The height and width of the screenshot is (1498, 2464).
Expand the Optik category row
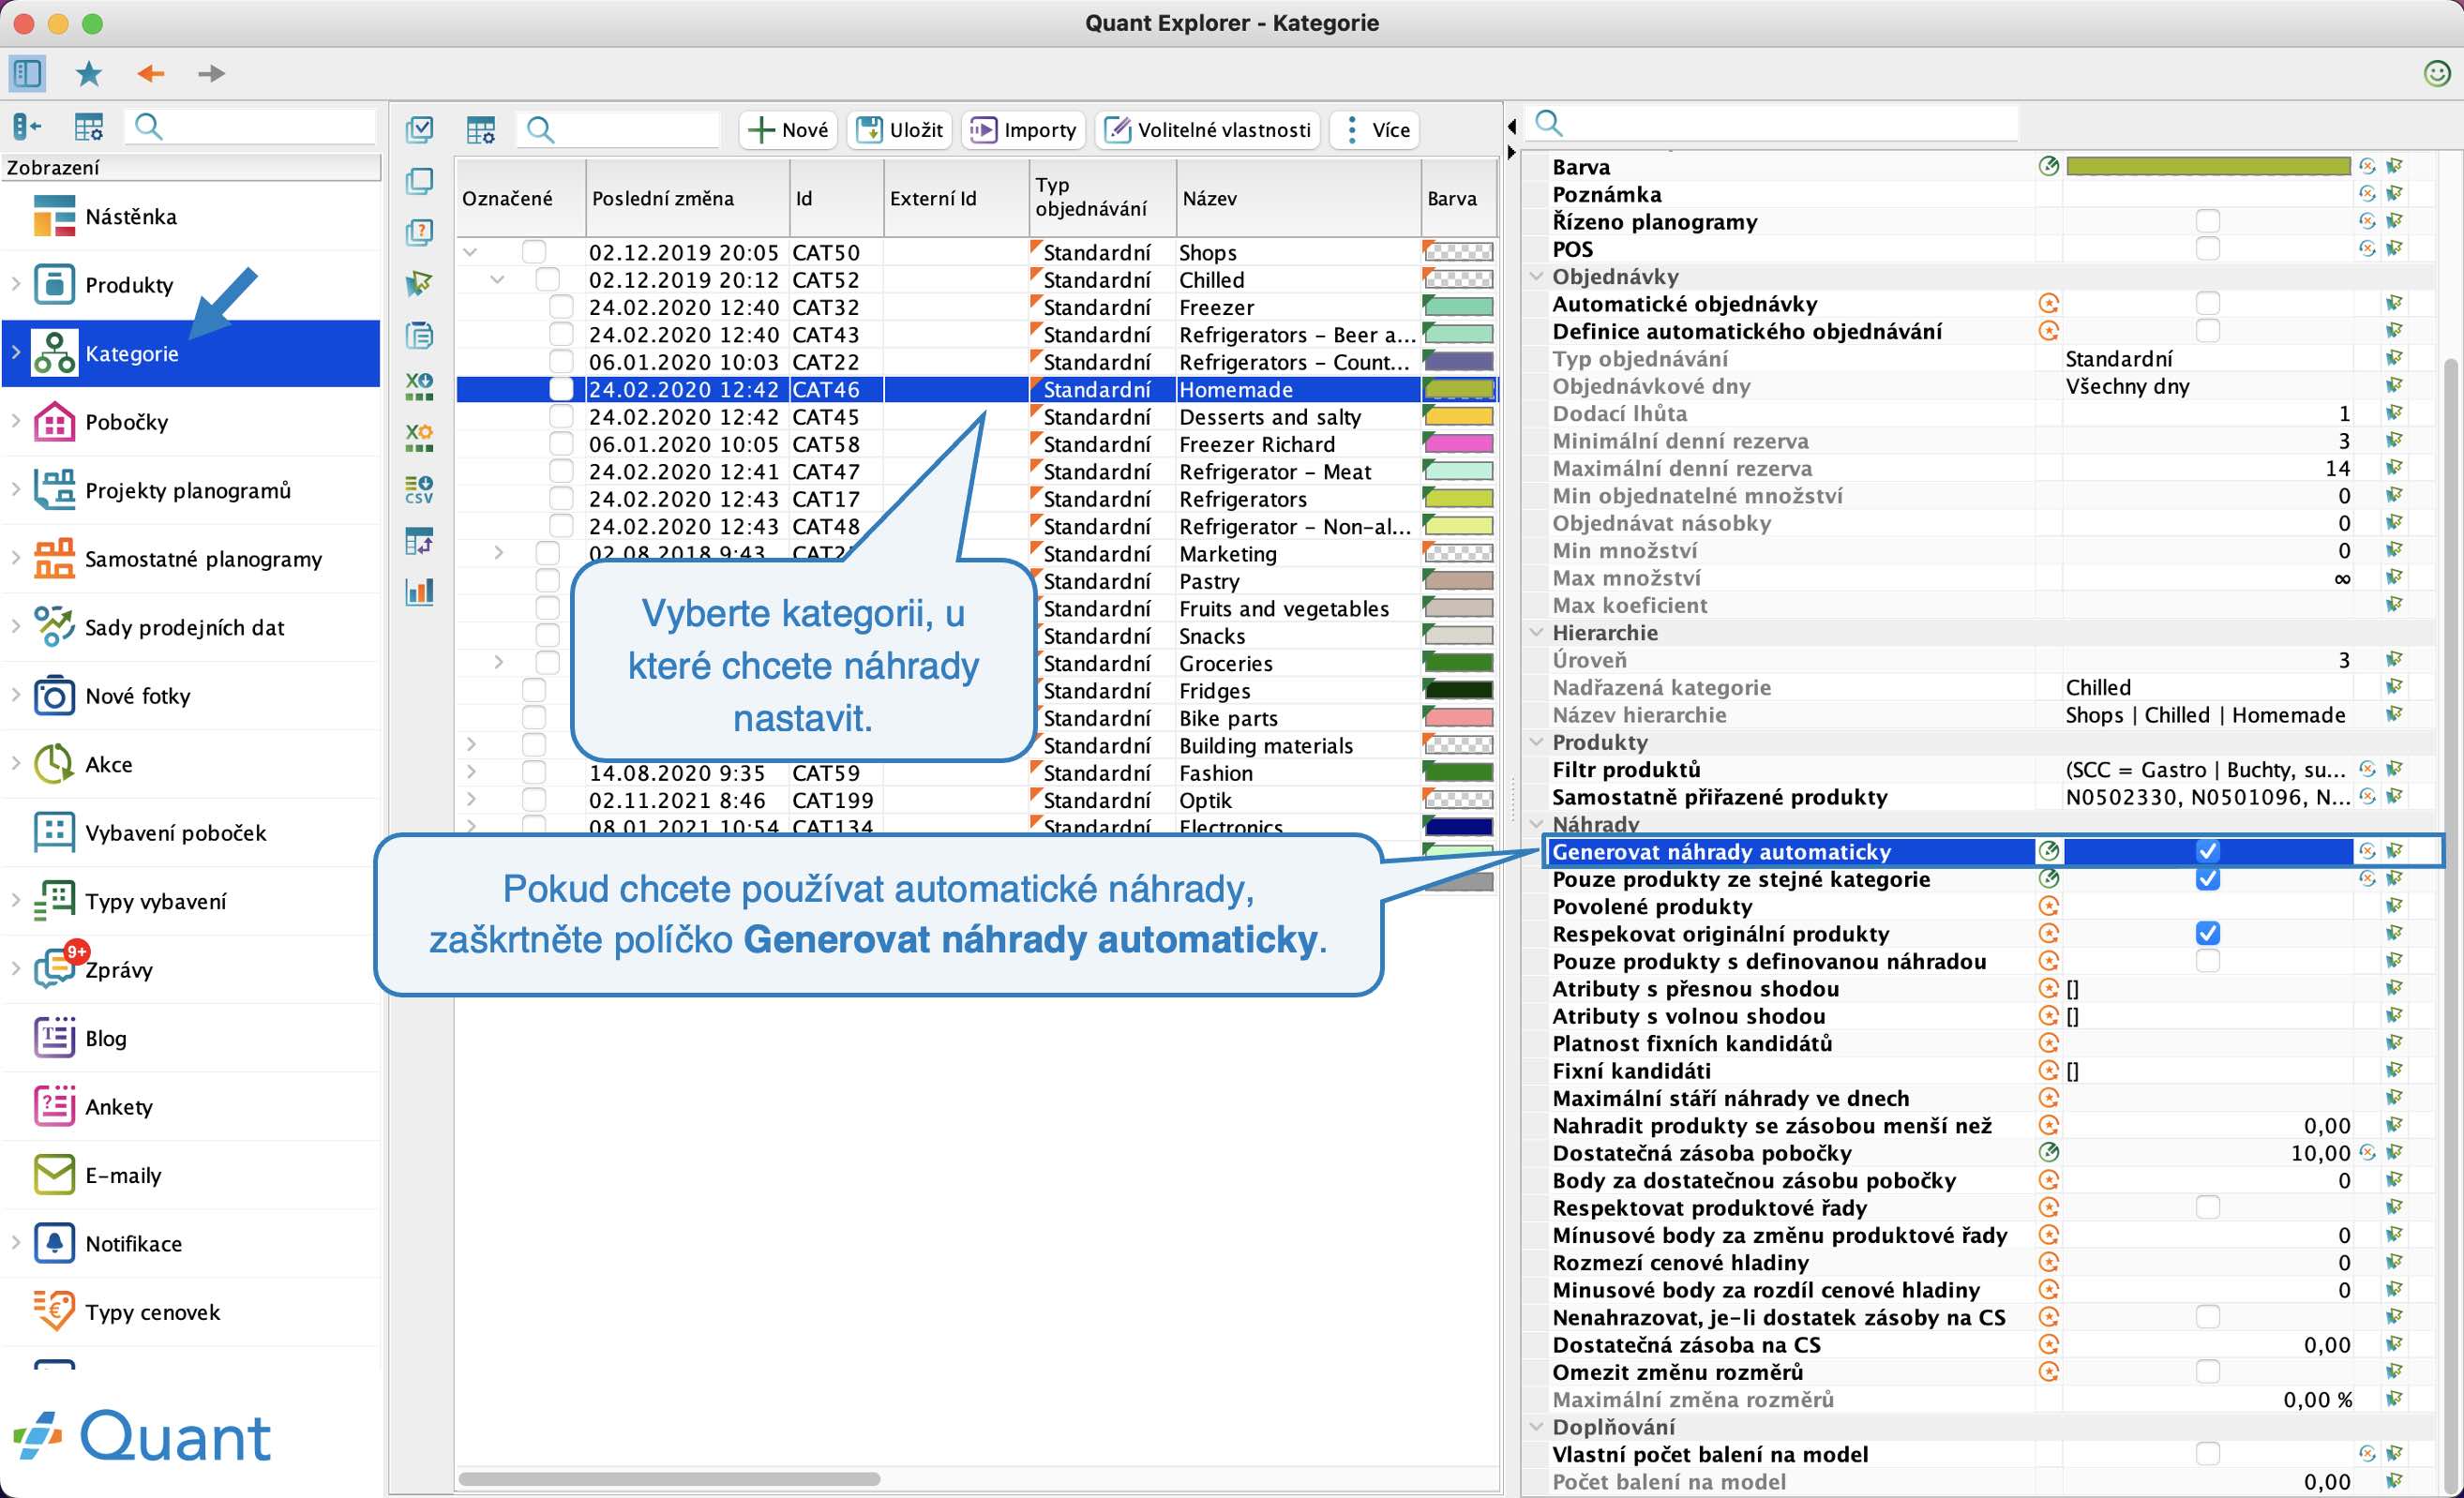[470, 799]
